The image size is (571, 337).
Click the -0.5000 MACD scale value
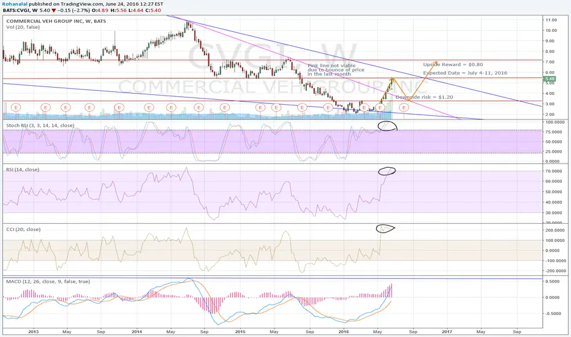(x=553, y=313)
